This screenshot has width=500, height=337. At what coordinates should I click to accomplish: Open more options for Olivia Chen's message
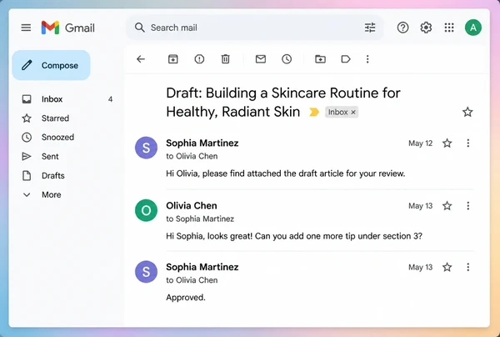pyautogui.click(x=468, y=205)
